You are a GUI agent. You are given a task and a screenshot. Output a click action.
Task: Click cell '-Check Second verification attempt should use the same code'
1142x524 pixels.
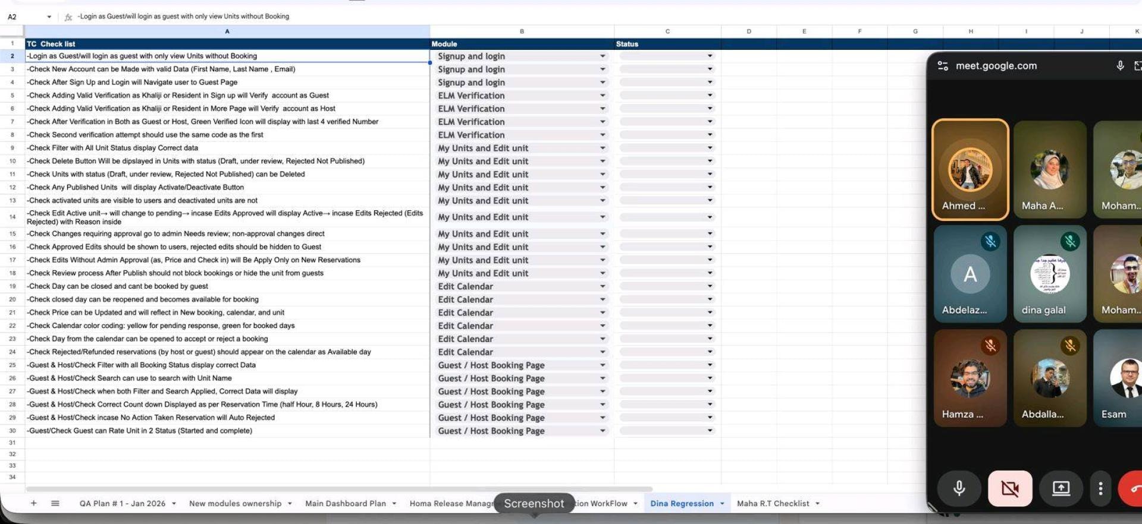[227, 135]
